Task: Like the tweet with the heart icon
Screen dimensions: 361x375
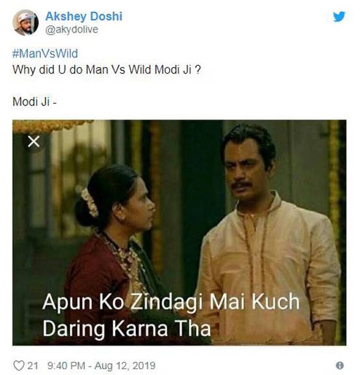Action: pyautogui.click(x=19, y=366)
